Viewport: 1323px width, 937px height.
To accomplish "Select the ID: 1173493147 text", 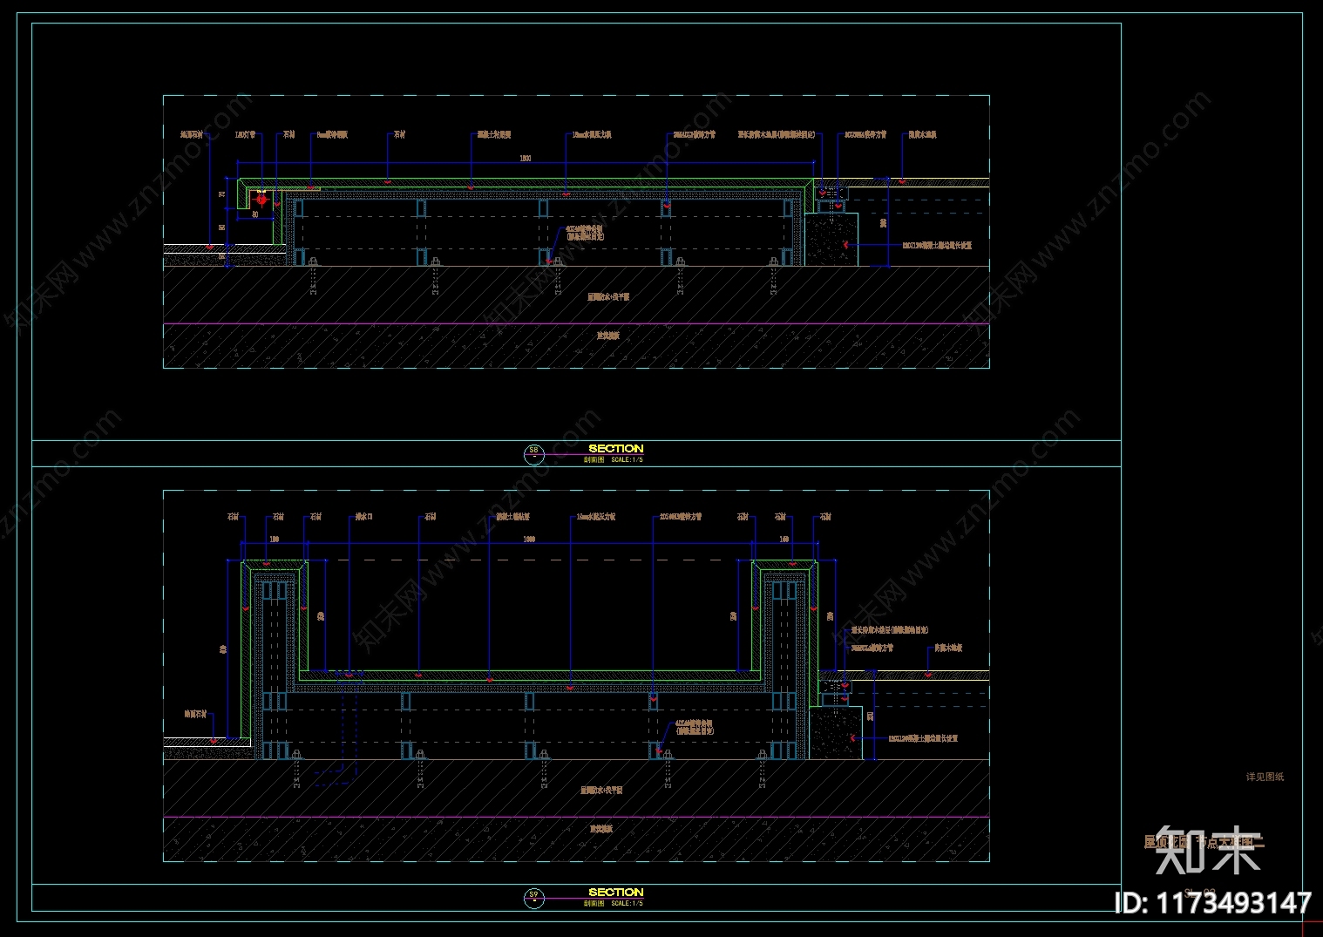I will [x=1214, y=903].
